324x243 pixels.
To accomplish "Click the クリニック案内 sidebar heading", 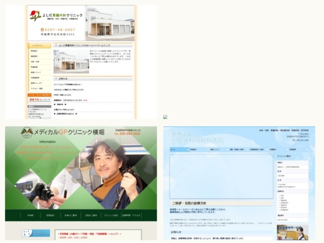I will point(283,156).
